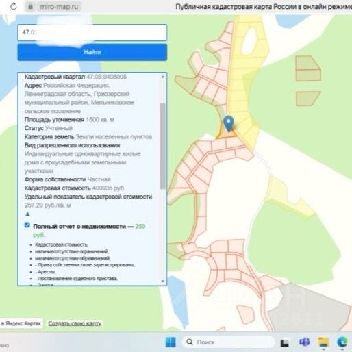Focus the cadastral number search field

92,32
